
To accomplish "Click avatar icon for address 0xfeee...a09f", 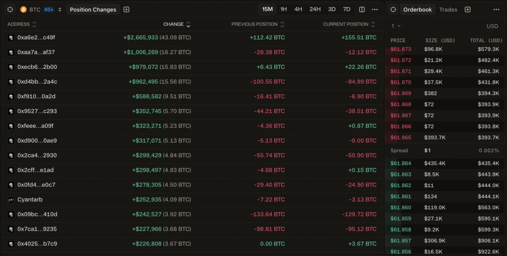I will 11,126.
